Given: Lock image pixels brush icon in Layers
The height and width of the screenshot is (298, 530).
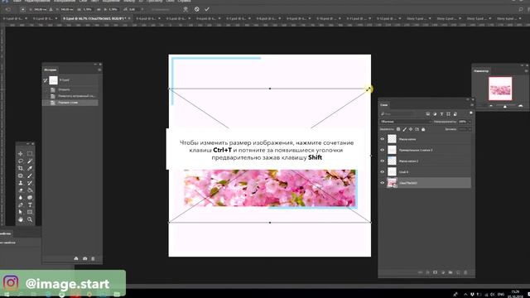Looking at the screenshot, I should pyautogui.click(x=405, y=129).
